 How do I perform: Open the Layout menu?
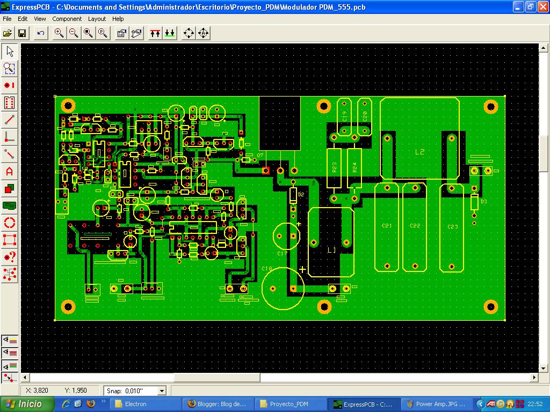coord(97,19)
